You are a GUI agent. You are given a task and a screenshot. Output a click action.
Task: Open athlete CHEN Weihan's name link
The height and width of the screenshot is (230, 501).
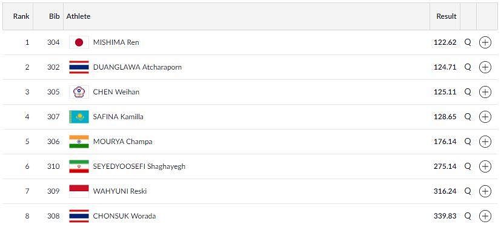coord(116,92)
